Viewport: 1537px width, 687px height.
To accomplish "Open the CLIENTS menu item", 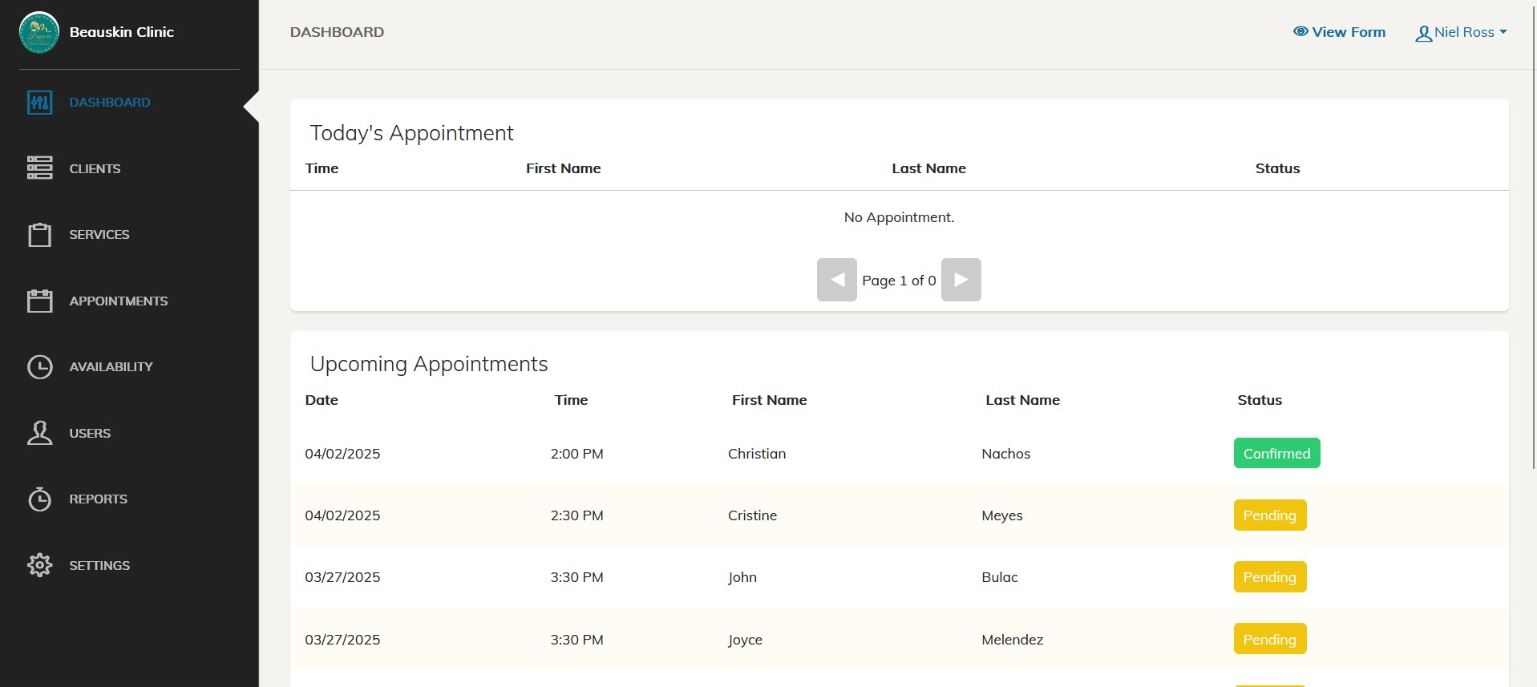I will (95, 168).
